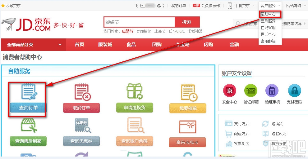Viewport: 308px width, 159px height.
Task: Click the green 申请退换货 button
Action: pos(135,108)
